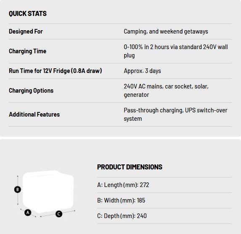
Task: Click the Charging Options row label
Action: (31, 91)
